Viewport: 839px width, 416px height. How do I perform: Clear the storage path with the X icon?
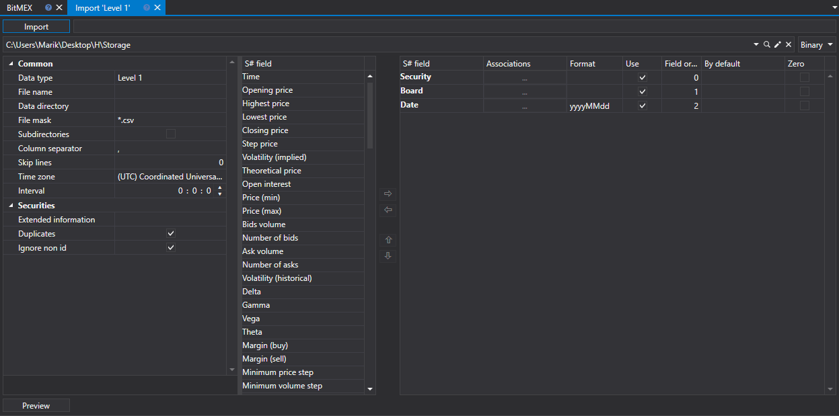coord(788,44)
